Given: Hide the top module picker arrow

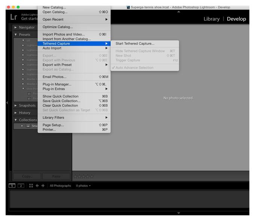Looking at the screenshot, I should coord(178,12).
